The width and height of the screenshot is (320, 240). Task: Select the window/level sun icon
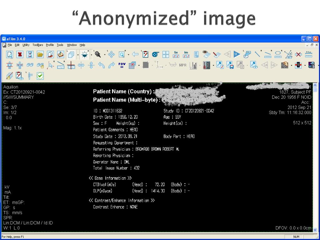84,54
